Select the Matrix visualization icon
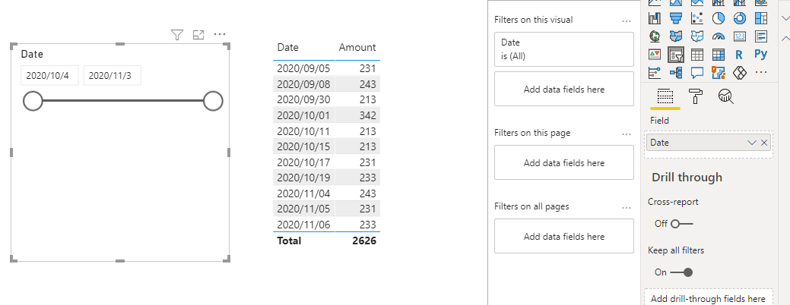Screen dimensions: 790x305 (719, 55)
